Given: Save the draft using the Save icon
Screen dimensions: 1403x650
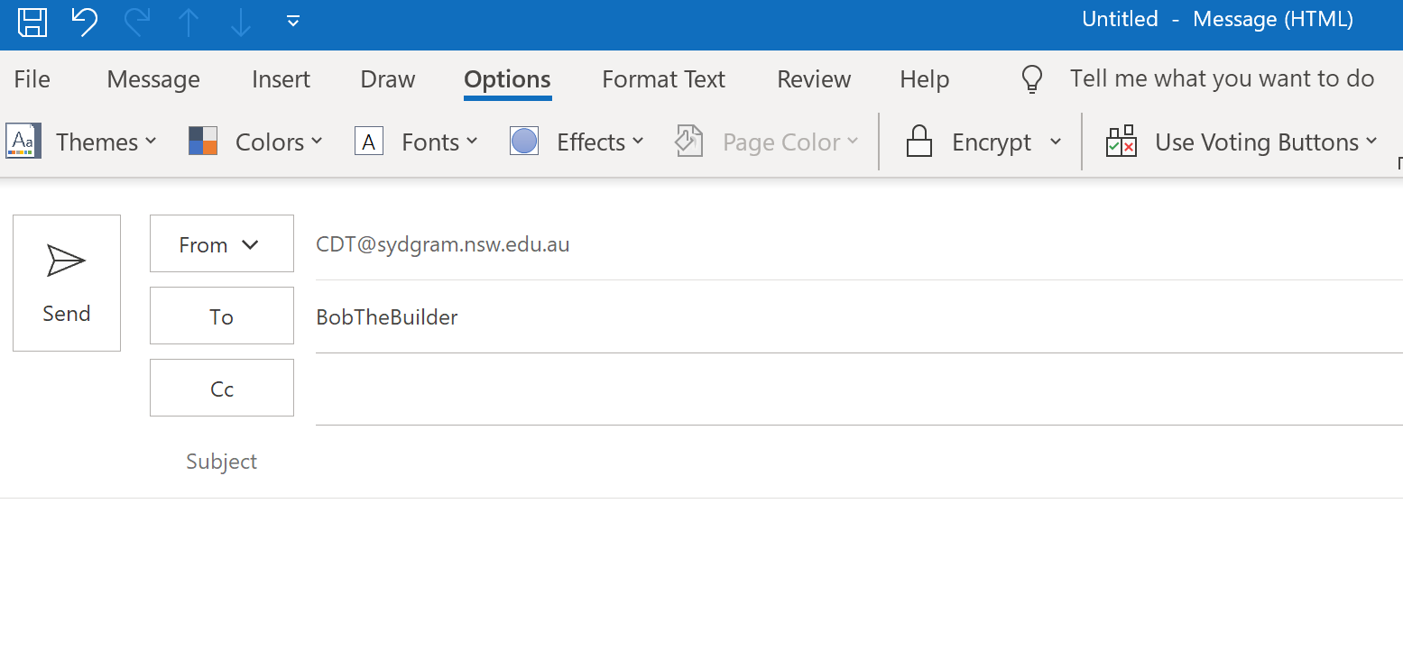Looking at the screenshot, I should (x=32, y=23).
